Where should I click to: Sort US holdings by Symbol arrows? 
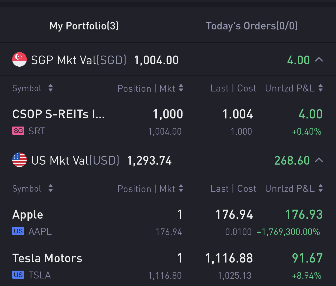pyautogui.click(x=51, y=188)
